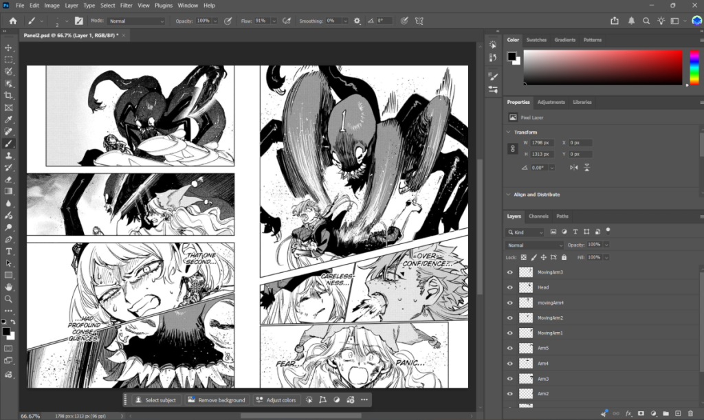The width and height of the screenshot is (704, 420).
Task: Hide the movingArm4 layer
Action: pos(510,303)
